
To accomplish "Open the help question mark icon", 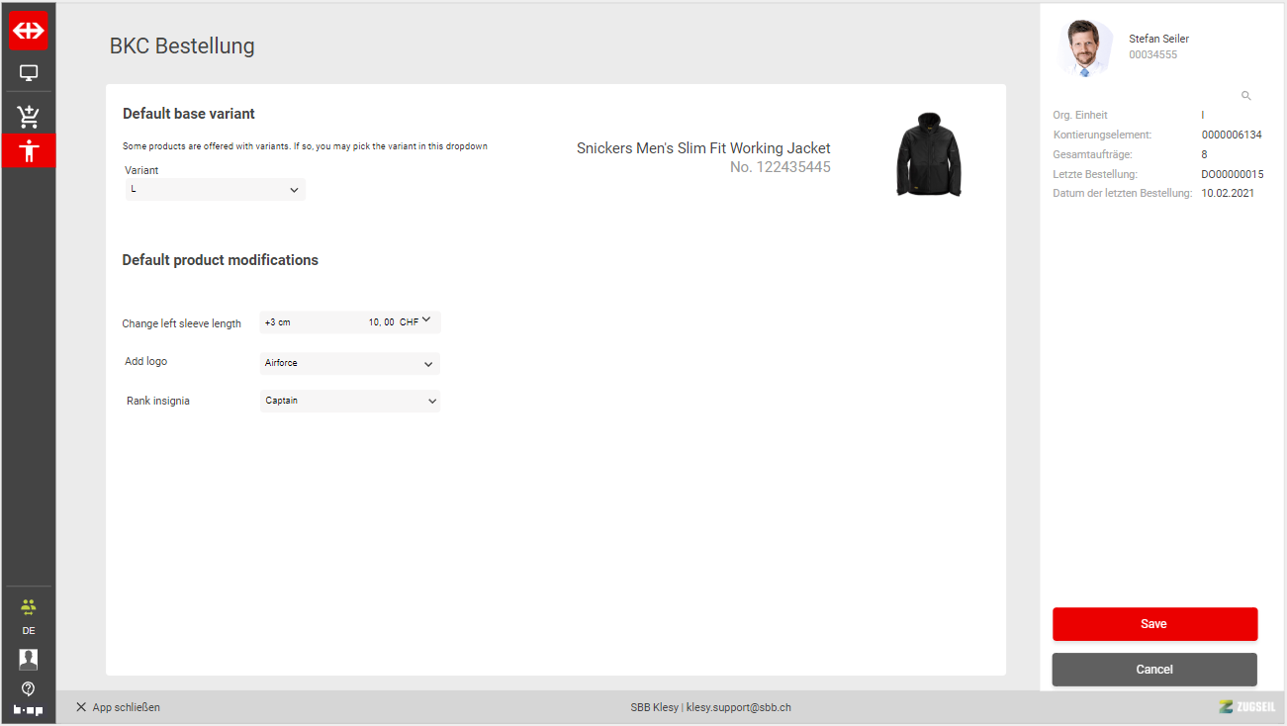I will tap(29, 688).
